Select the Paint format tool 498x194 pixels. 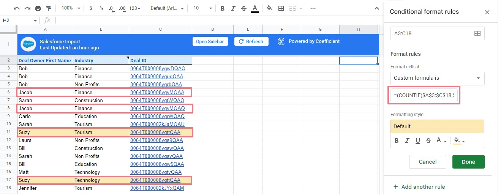point(48,8)
